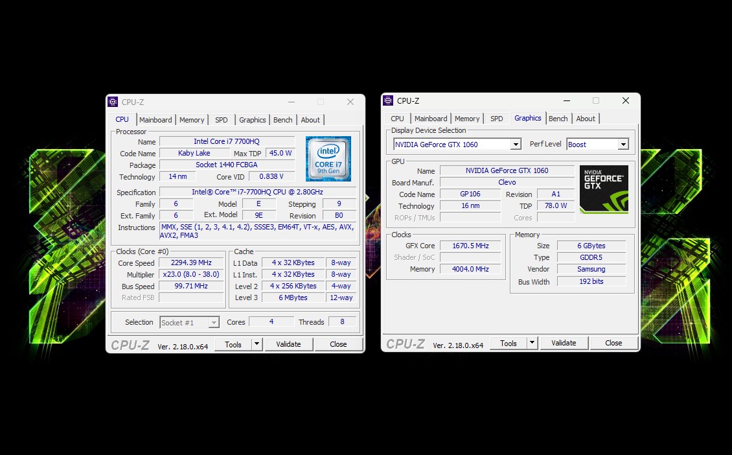Click the processor name field Intel Core i7 7700HQ
This screenshot has width=732, height=455.
pyautogui.click(x=227, y=141)
